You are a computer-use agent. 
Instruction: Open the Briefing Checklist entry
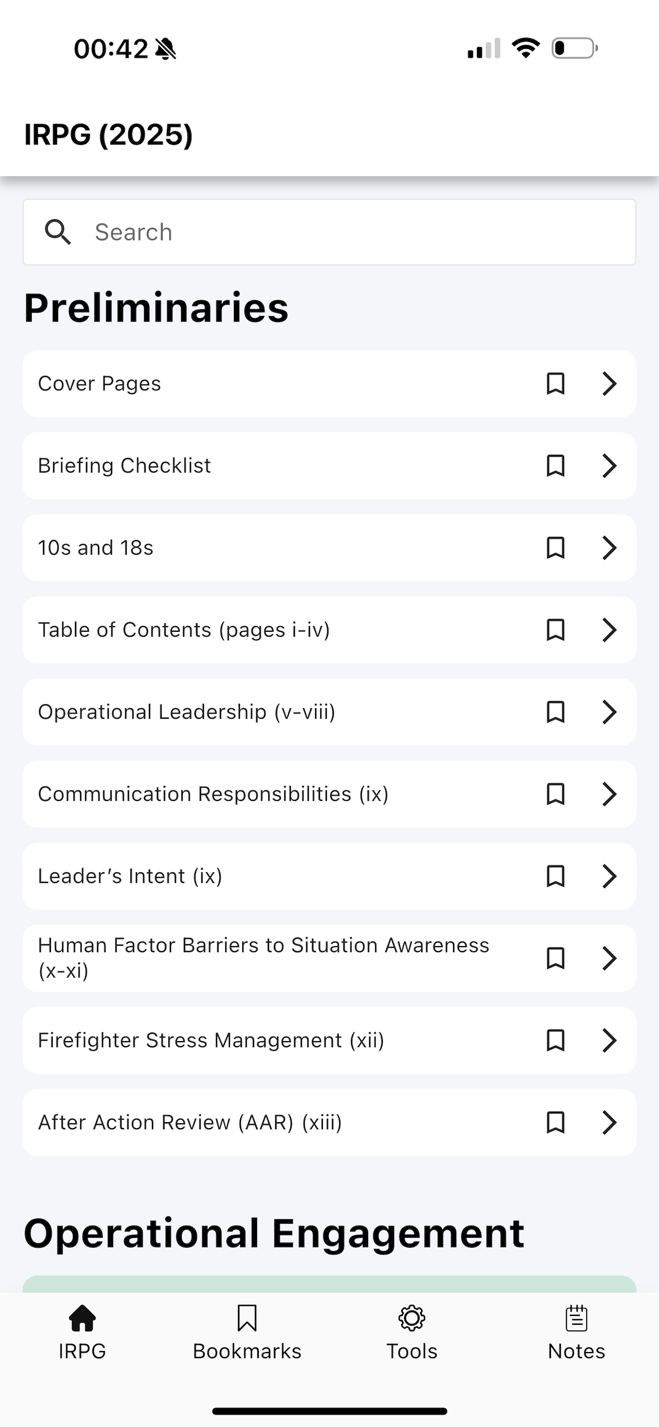[329, 465]
